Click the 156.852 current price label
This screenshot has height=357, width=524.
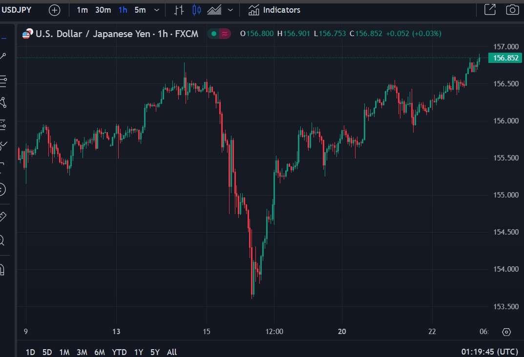[505, 58]
